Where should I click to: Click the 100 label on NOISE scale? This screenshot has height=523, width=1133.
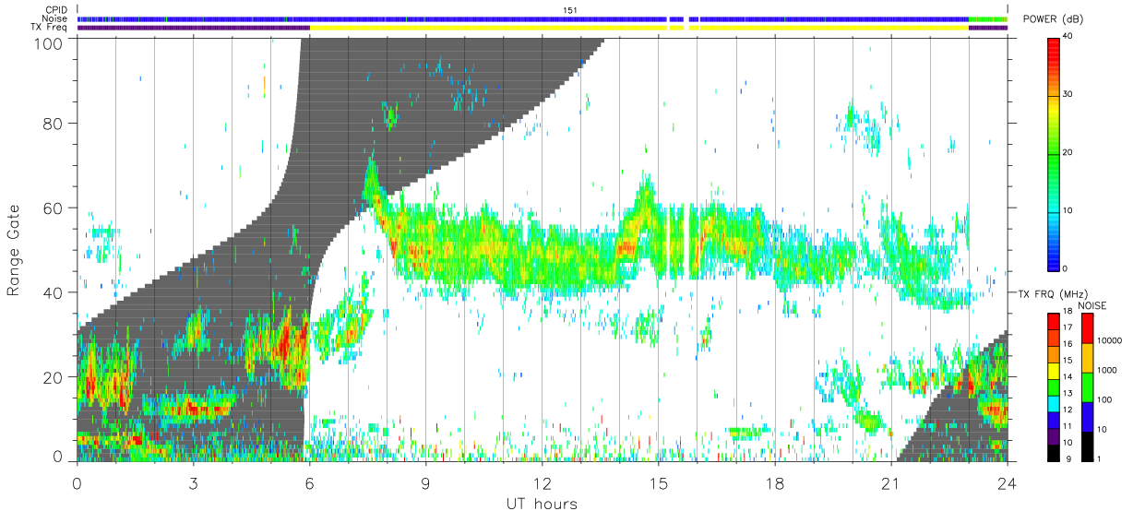coord(1104,400)
